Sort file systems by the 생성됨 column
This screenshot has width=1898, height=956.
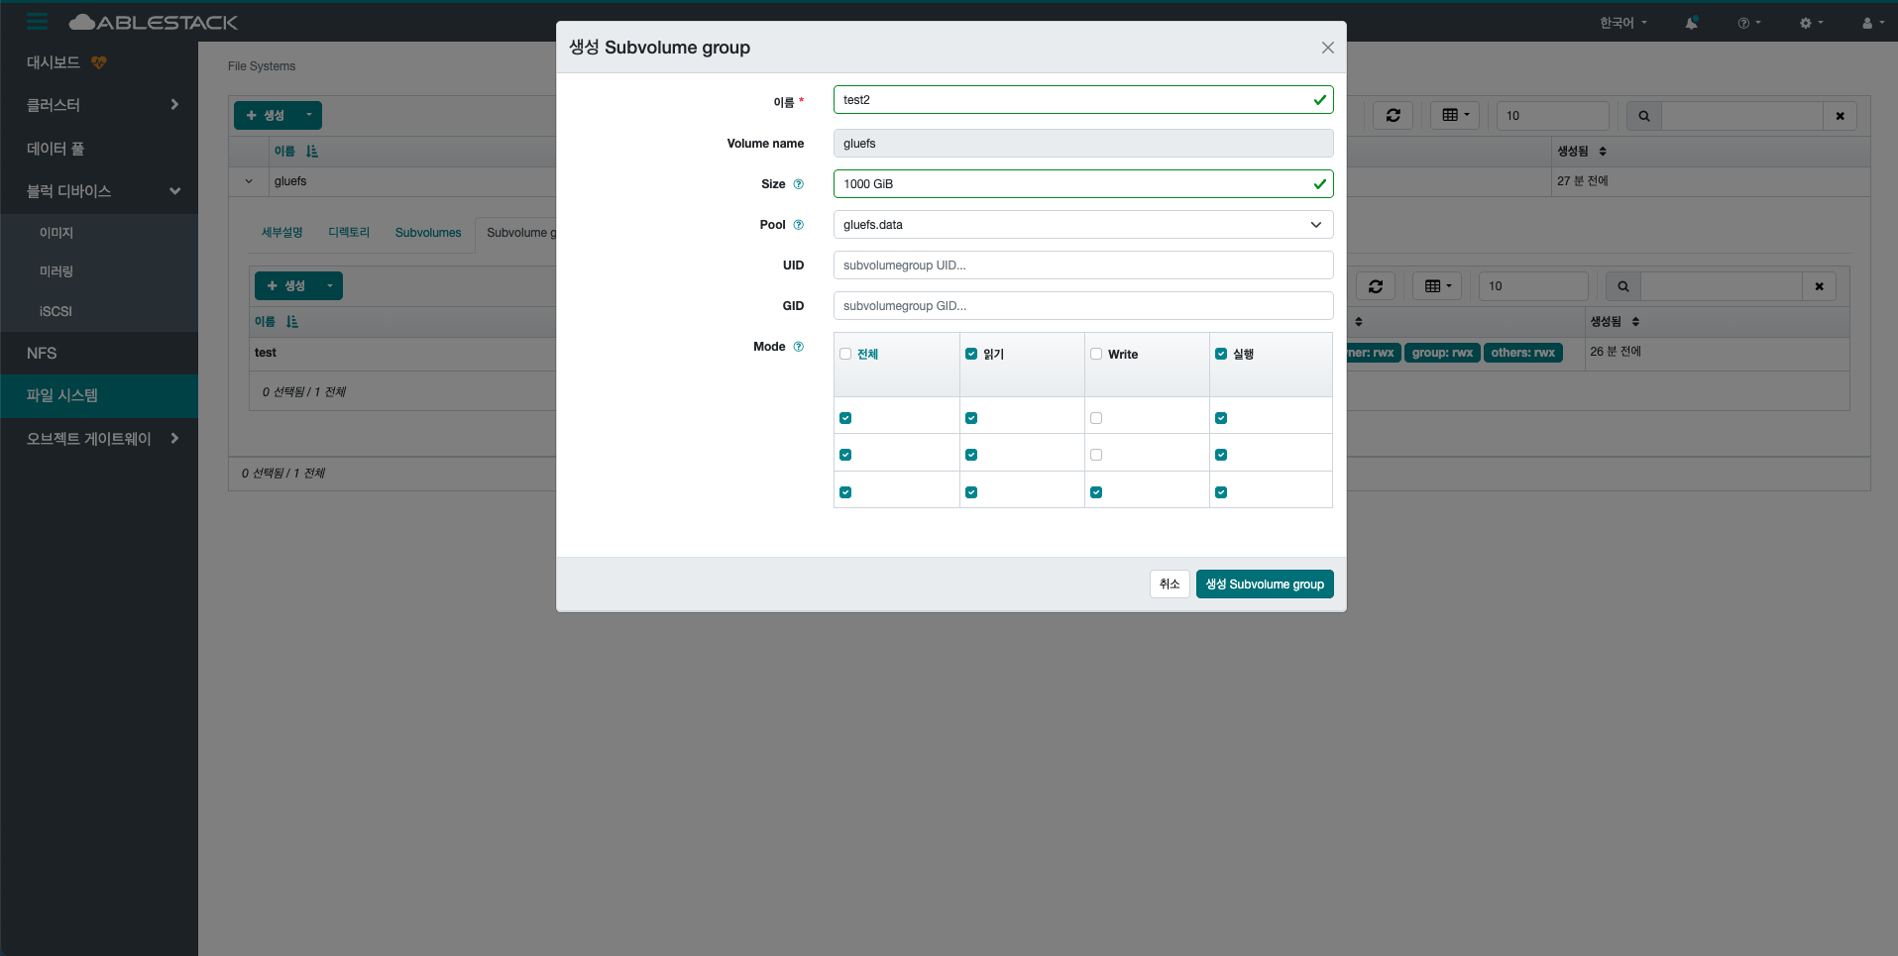pos(1582,152)
